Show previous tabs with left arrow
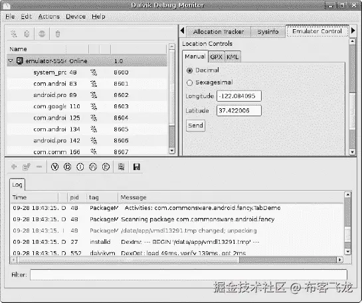362x303 pixels. pyautogui.click(x=183, y=31)
